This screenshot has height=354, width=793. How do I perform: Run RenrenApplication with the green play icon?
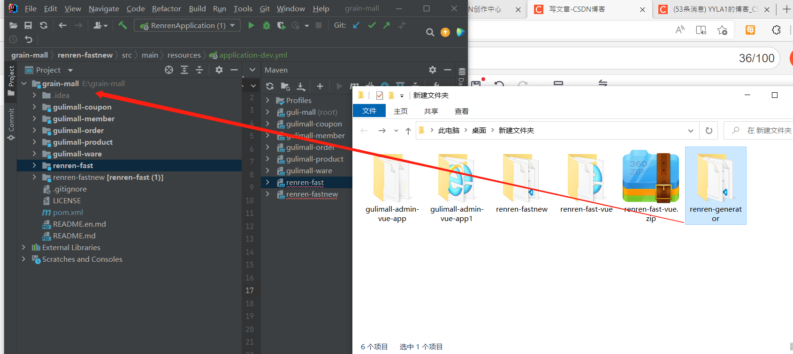coord(251,25)
